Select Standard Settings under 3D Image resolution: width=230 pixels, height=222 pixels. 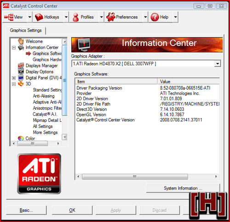pos(47,90)
